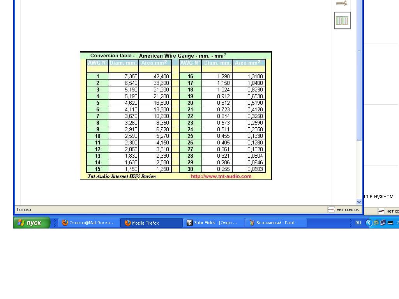Click the 'нет ссылок' status bar icon
Viewport: 399px width, 299px height.
[332, 209]
